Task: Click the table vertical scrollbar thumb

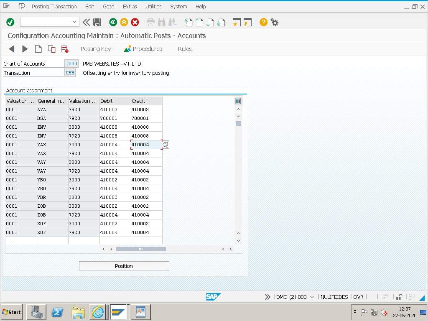Action: [238, 123]
